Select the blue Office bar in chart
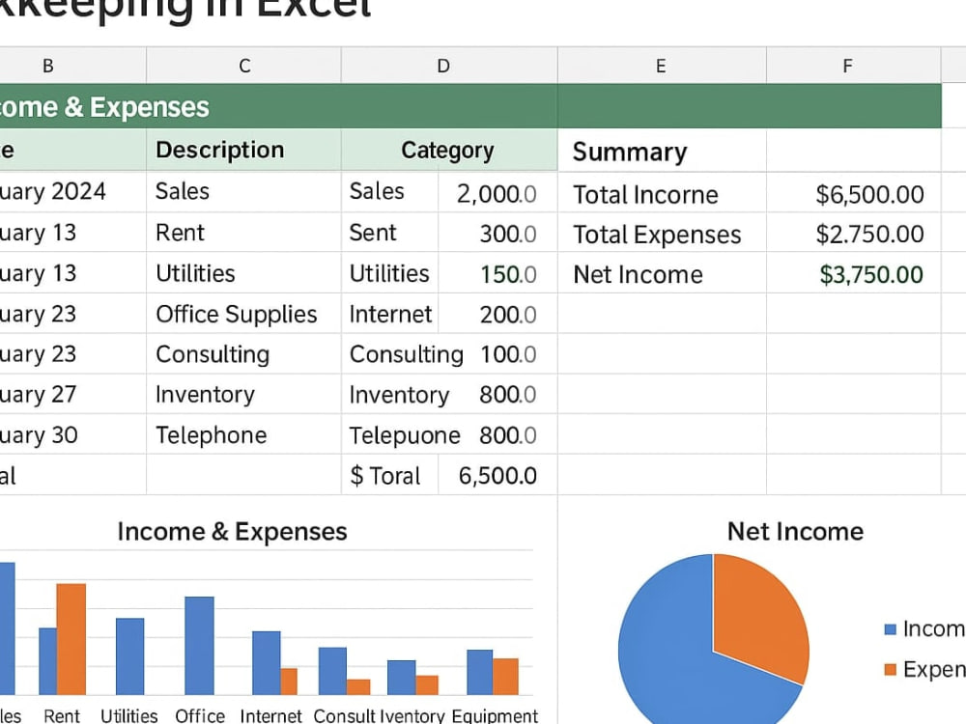 coord(199,645)
